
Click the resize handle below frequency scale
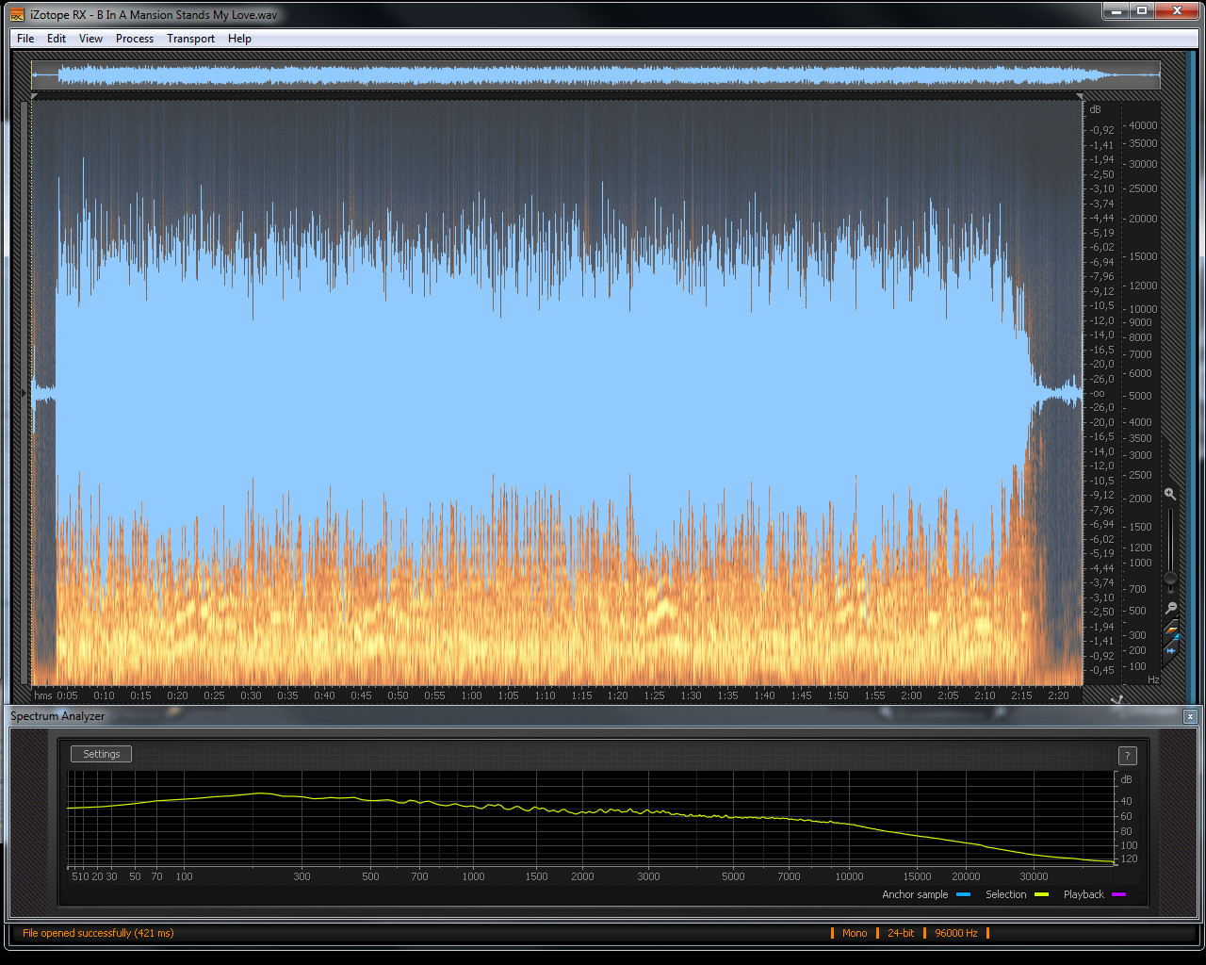1117,699
